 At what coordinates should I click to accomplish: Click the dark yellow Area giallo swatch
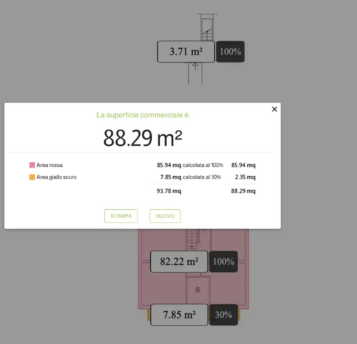32,177
